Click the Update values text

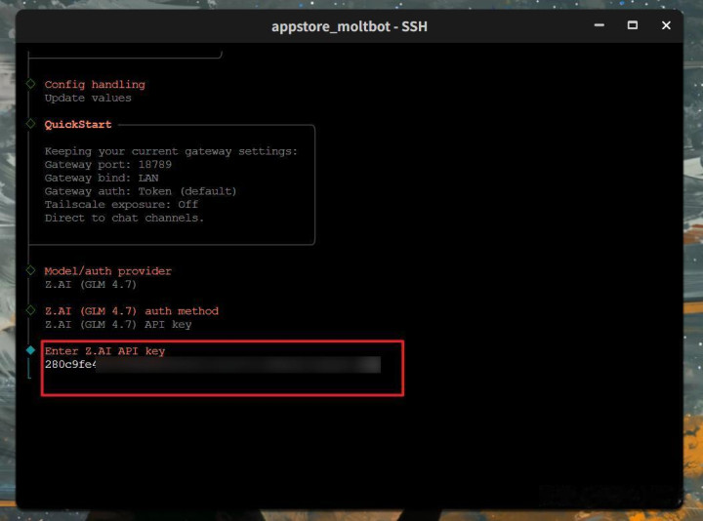pyautogui.click(x=88, y=98)
